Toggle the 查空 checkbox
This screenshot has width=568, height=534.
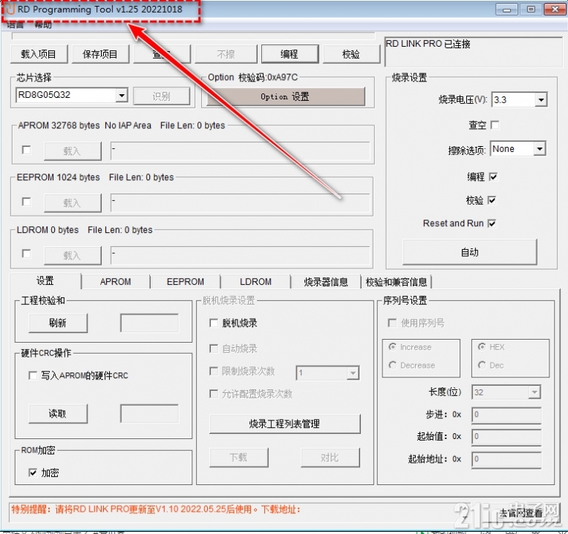(x=494, y=125)
